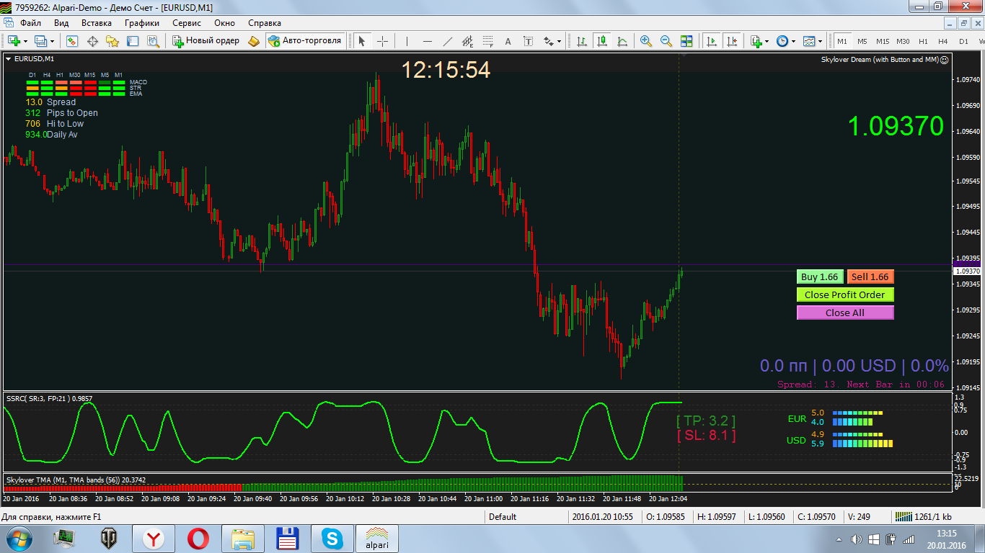Click the Sell 1.66 button

tap(870, 276)
